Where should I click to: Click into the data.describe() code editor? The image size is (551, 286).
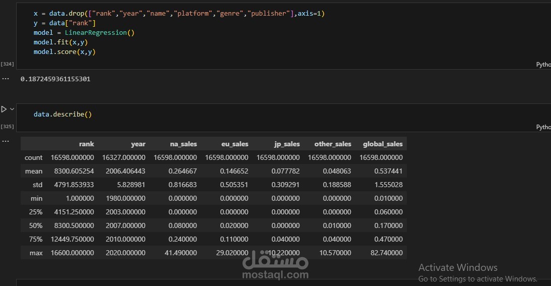(x=284, y=118)
